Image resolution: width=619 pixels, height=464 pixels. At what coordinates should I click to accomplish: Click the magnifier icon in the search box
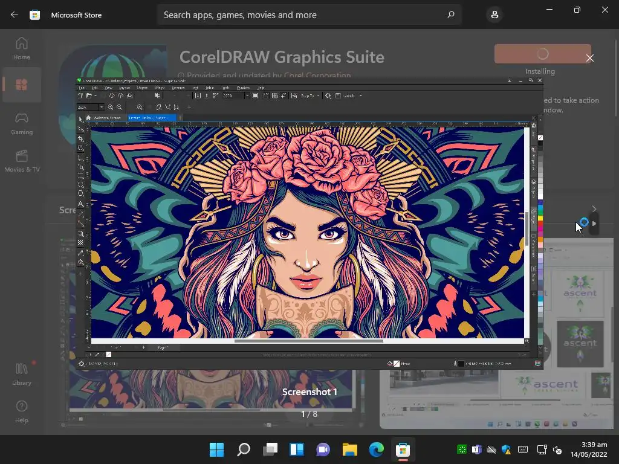pyautogui.click(x=451, y=14)
